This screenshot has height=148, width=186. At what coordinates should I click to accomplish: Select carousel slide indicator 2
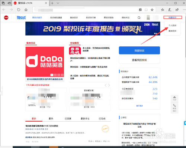[55, 75]
